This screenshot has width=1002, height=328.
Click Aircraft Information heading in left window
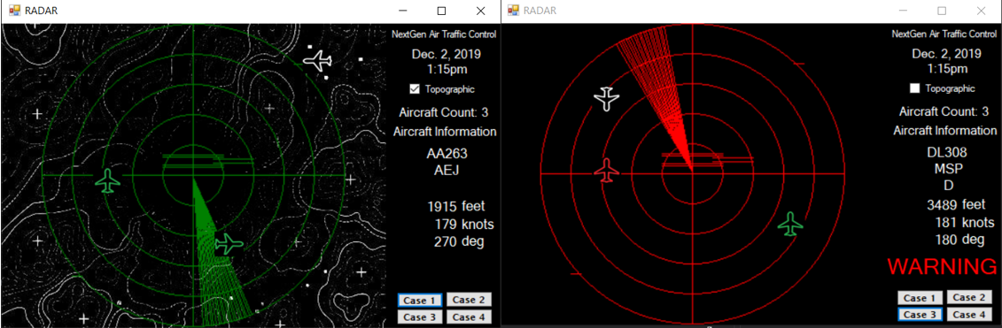click(445, 132)
